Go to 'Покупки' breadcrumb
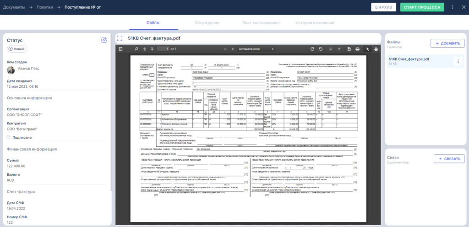The image size is (469, 227). [45, 7]
